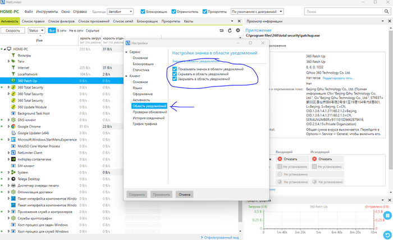This screenshot has height=240, width=393.
Task: Pause the traffic chart
Action: coord(387,215)
